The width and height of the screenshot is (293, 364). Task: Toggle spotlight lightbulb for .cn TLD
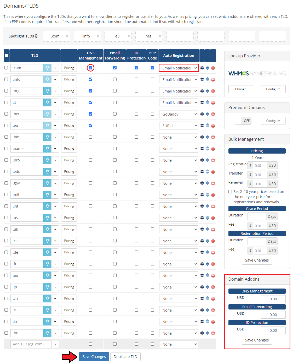tap(47, 298)
